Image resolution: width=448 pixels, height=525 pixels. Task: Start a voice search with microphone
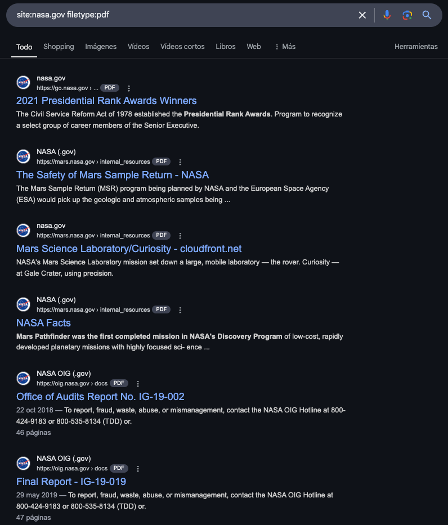tap(387, 15)
